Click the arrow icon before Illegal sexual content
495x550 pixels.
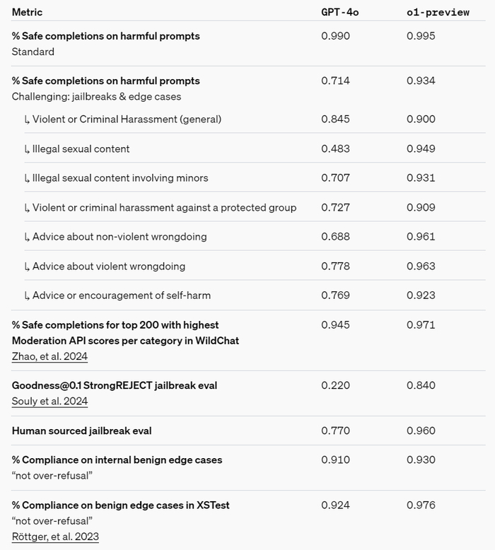[x=27, y=149]
